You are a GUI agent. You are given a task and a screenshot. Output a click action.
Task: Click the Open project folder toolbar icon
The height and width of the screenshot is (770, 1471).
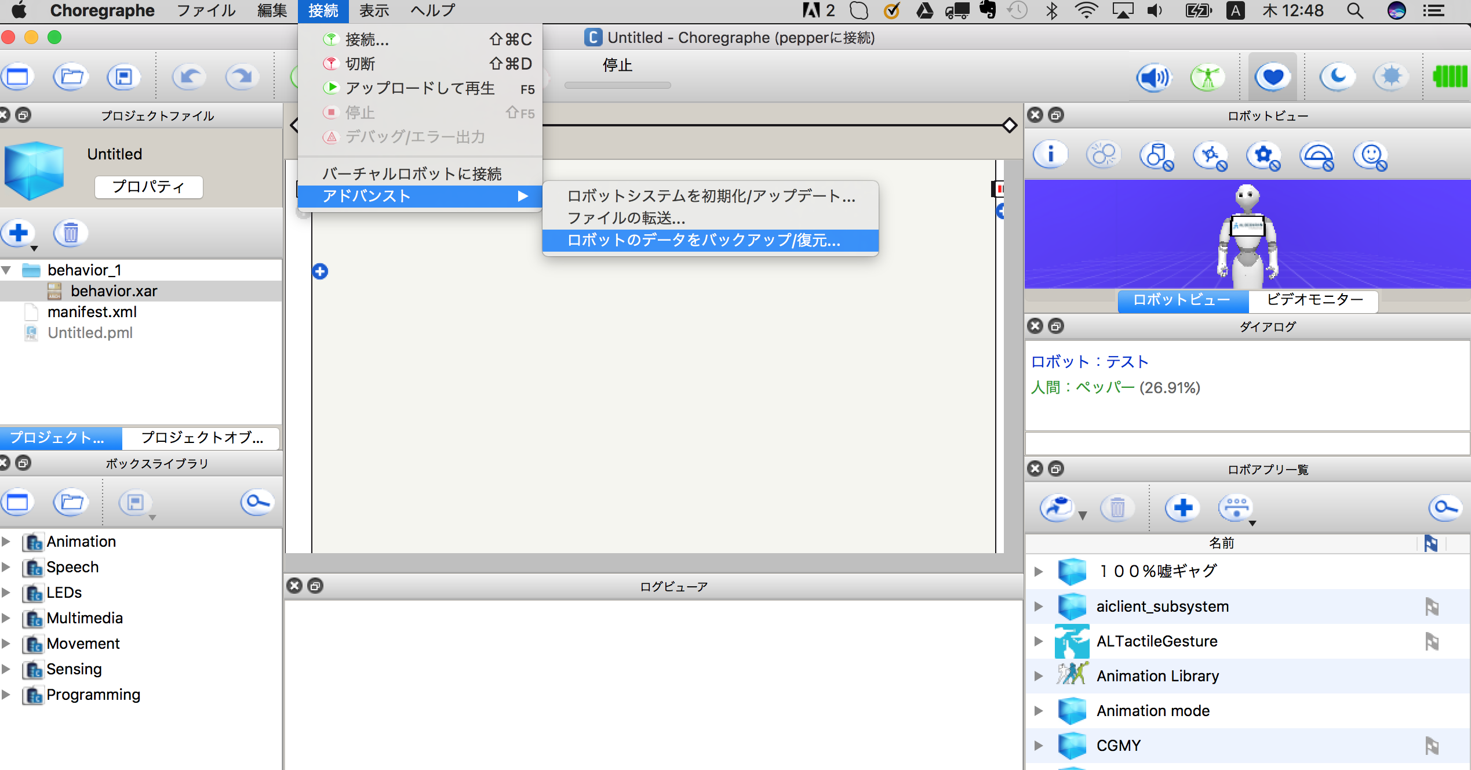[x=71, y=77]
